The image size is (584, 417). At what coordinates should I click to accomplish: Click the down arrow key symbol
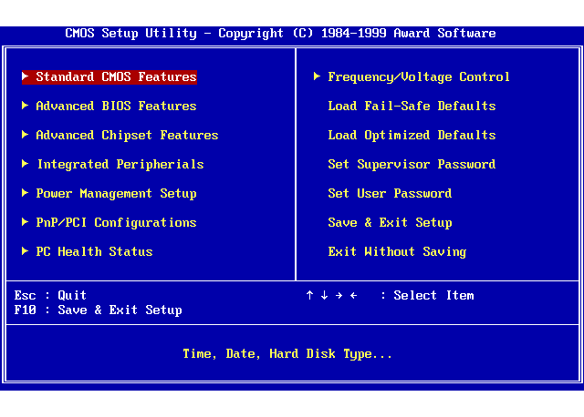click(x=325, y=296)
